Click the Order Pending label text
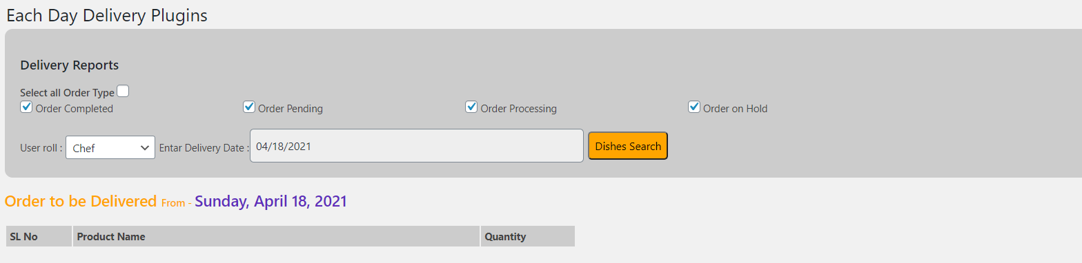This screenshot has width=1082, height=263. click(291, 109)
